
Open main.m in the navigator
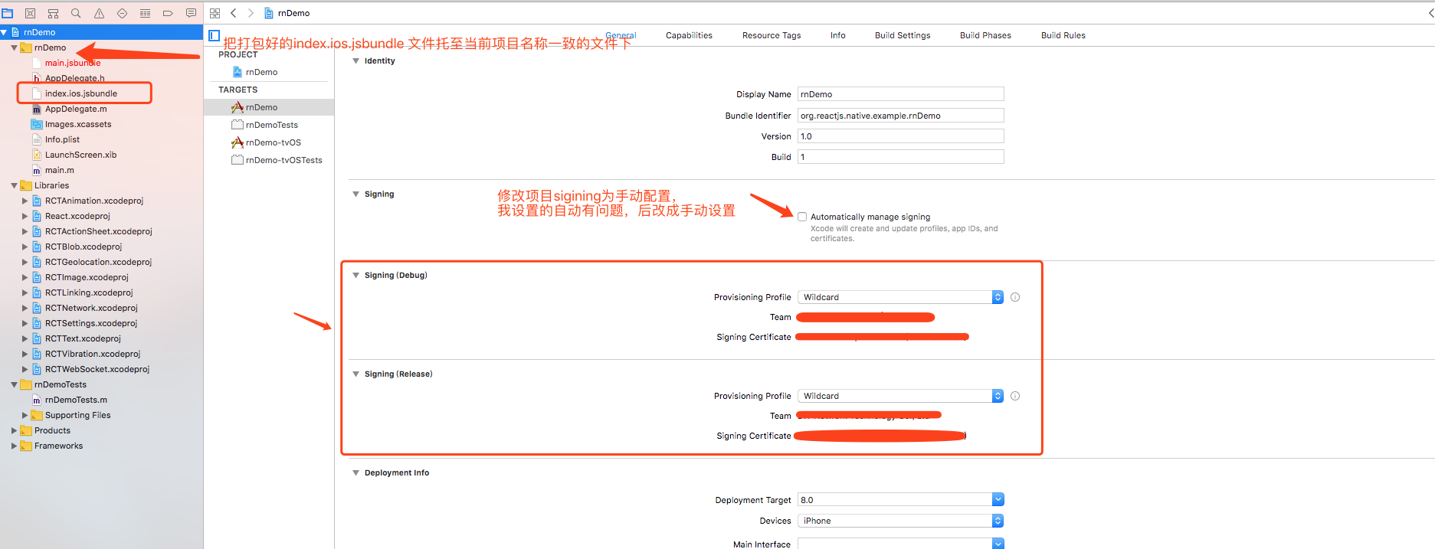60,170
